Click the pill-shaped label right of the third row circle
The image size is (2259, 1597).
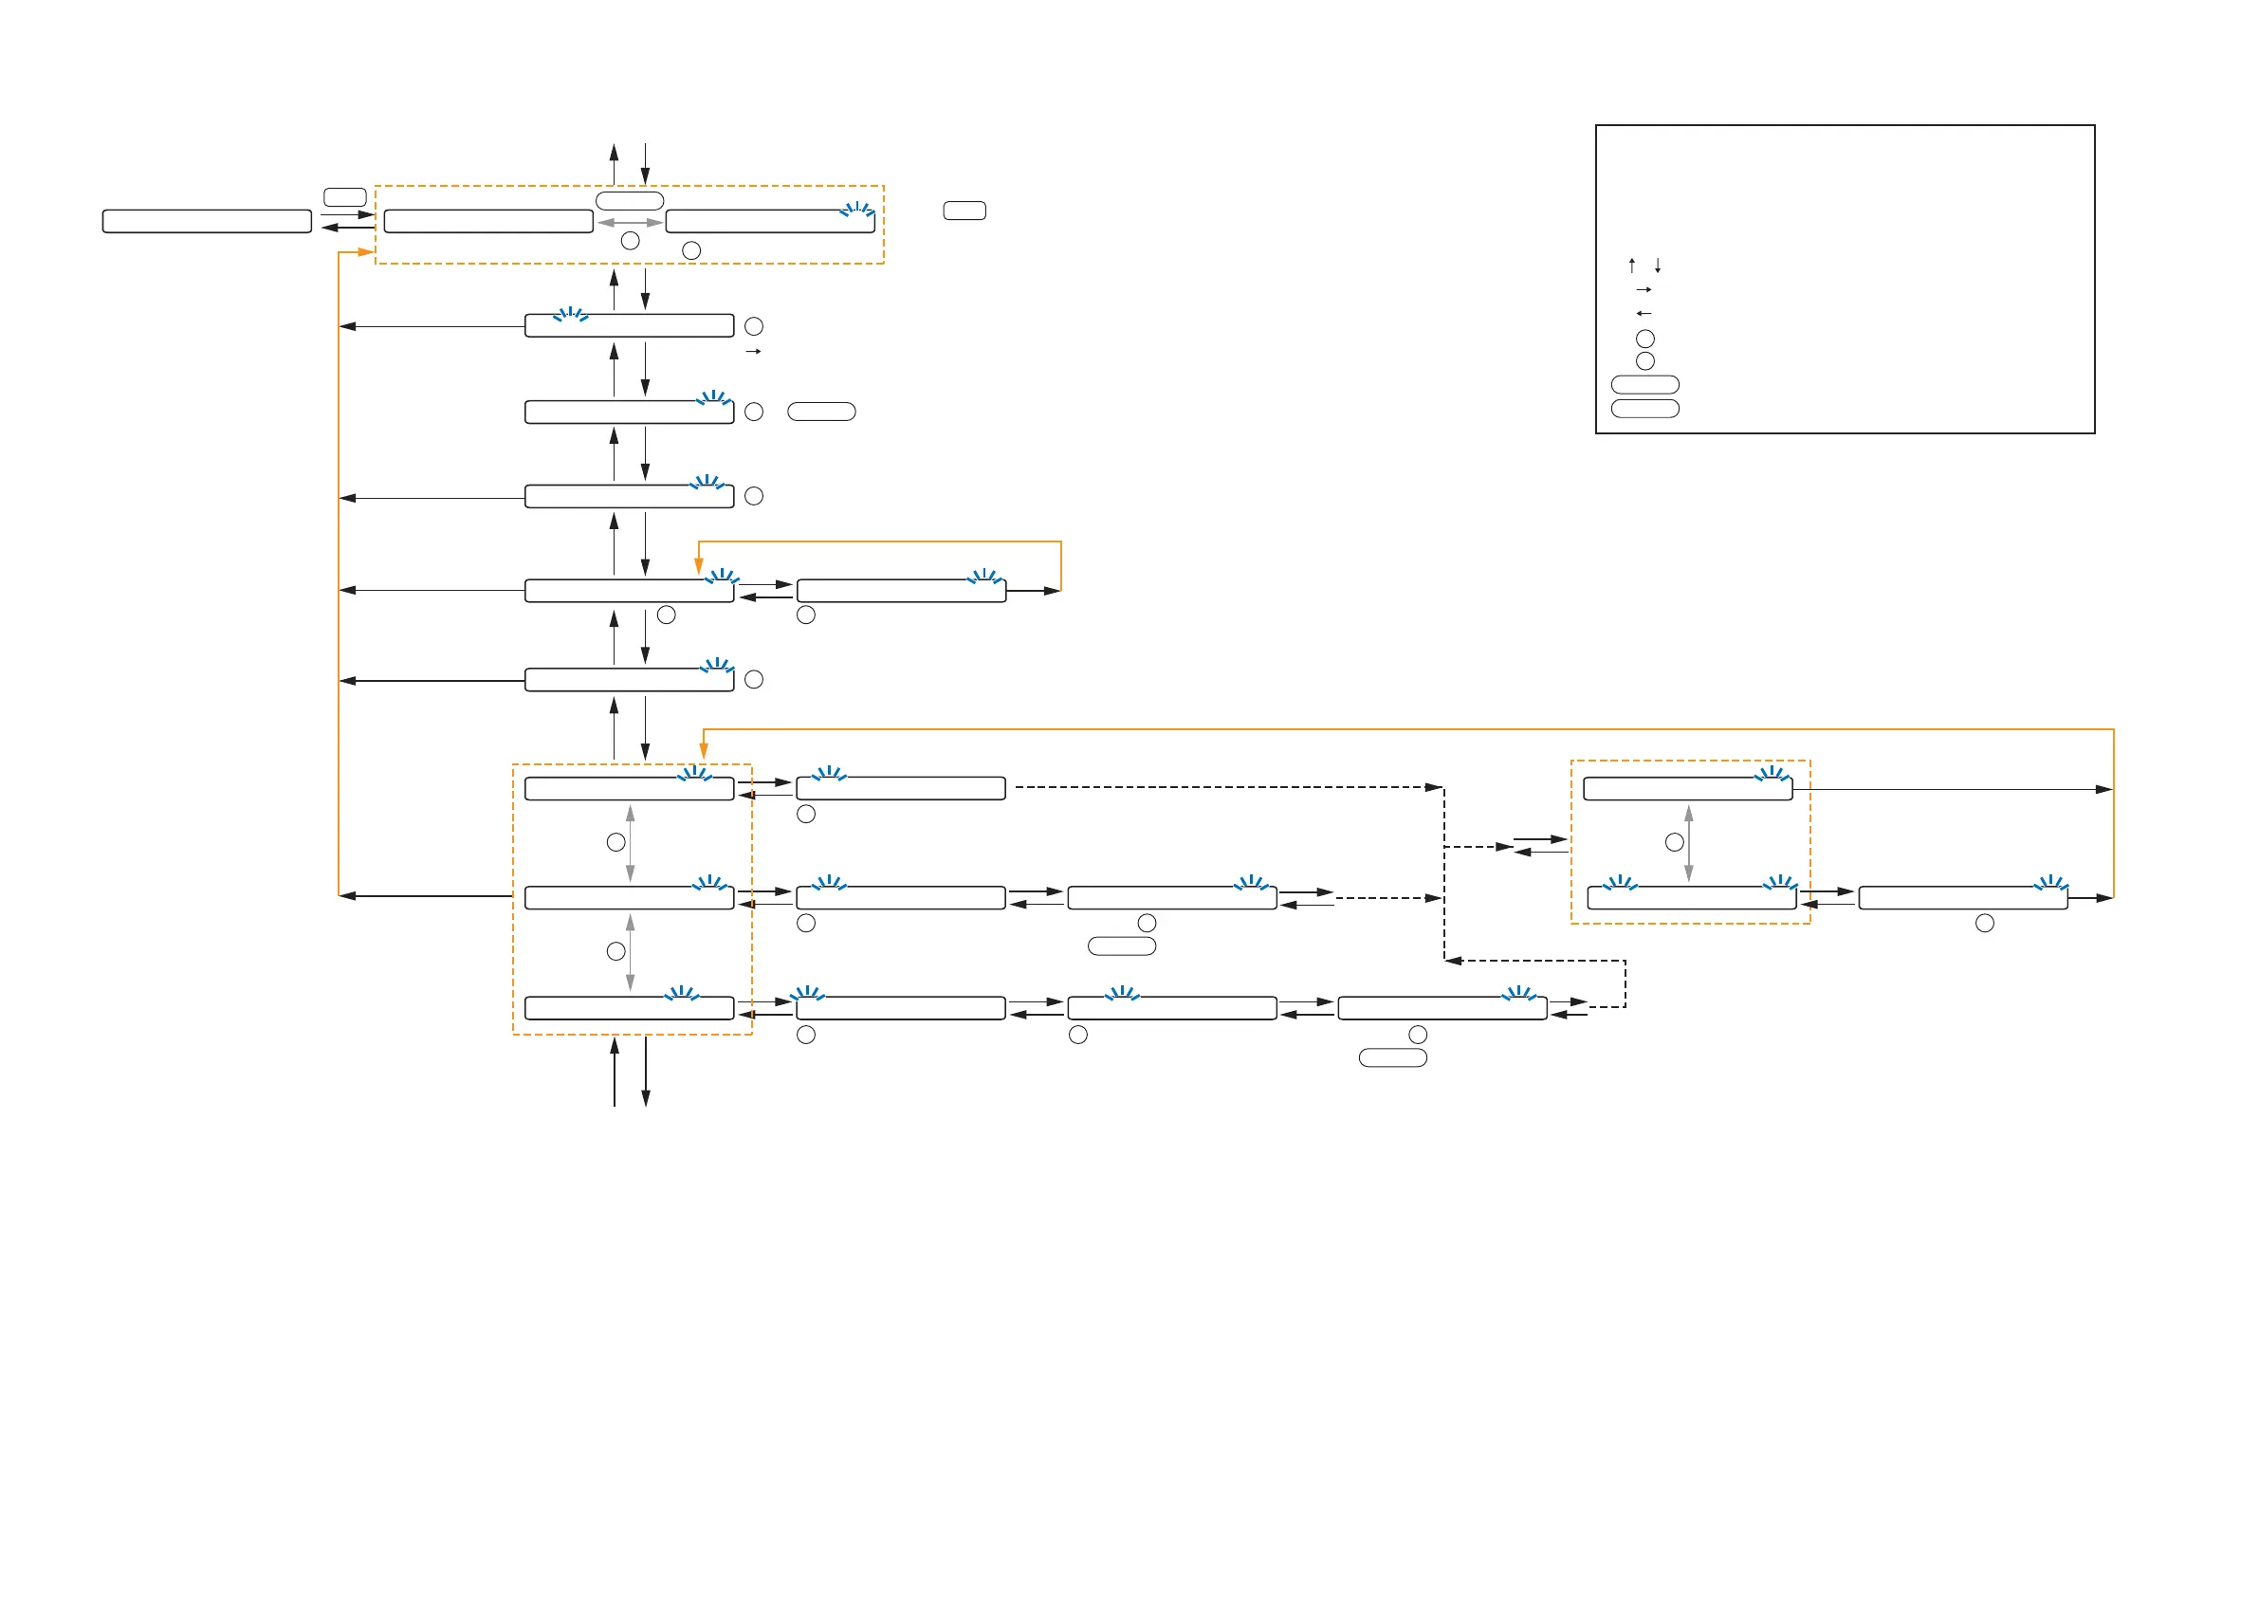click(821, 412)
